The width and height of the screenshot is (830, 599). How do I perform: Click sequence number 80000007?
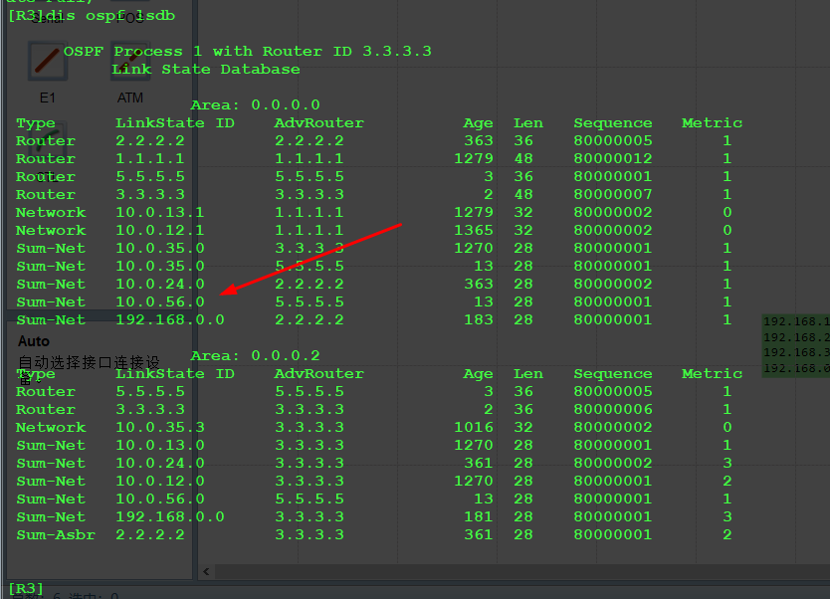[x=613, y=194]
